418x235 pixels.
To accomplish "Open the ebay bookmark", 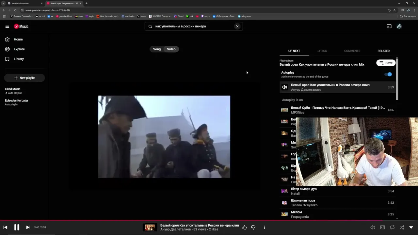I will (x=79, y=16).
